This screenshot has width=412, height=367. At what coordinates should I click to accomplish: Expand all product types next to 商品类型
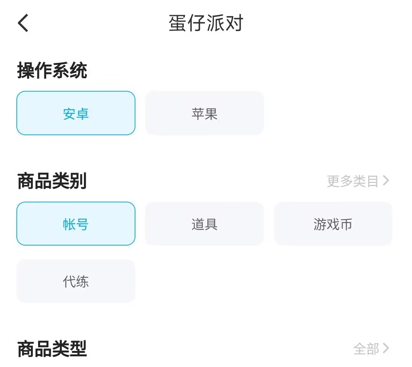tap(371, 349)
